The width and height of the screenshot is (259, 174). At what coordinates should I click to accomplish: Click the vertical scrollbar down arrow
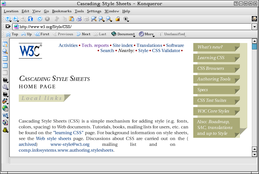pyautogui.click(x=254, y=154)
